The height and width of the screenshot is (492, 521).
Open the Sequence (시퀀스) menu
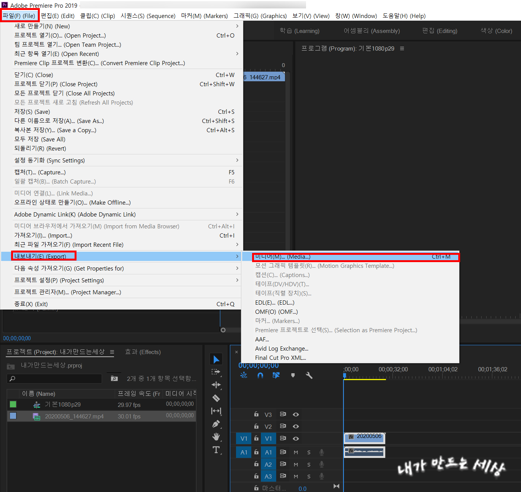(148, 16)
